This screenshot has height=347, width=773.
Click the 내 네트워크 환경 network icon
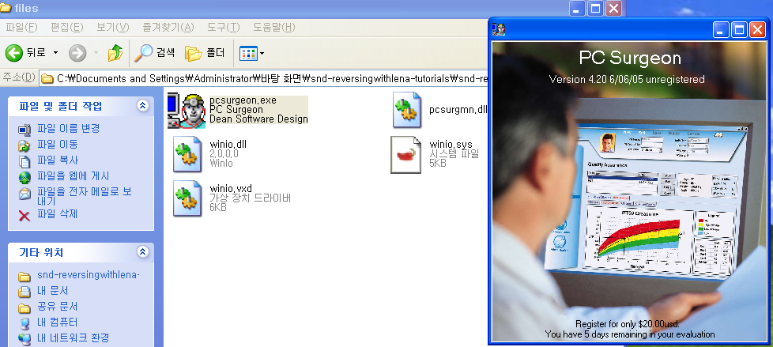[25, 339]
